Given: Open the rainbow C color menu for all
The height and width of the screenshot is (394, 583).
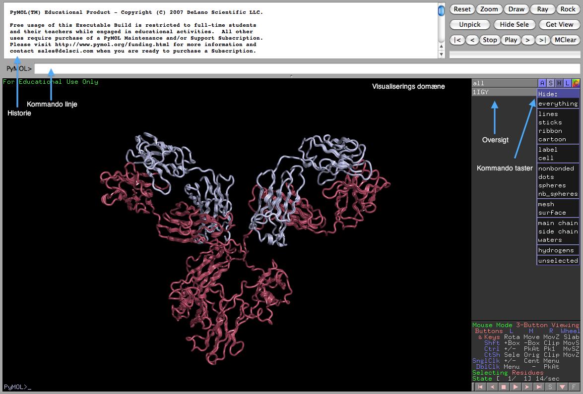Looking at the screenshot, I should pyautogui.click(x=576, y=83).
